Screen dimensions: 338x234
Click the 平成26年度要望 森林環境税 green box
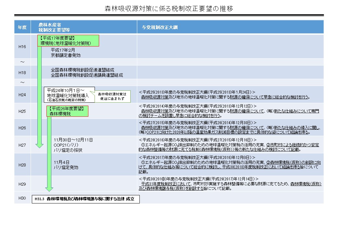(67, 111)
